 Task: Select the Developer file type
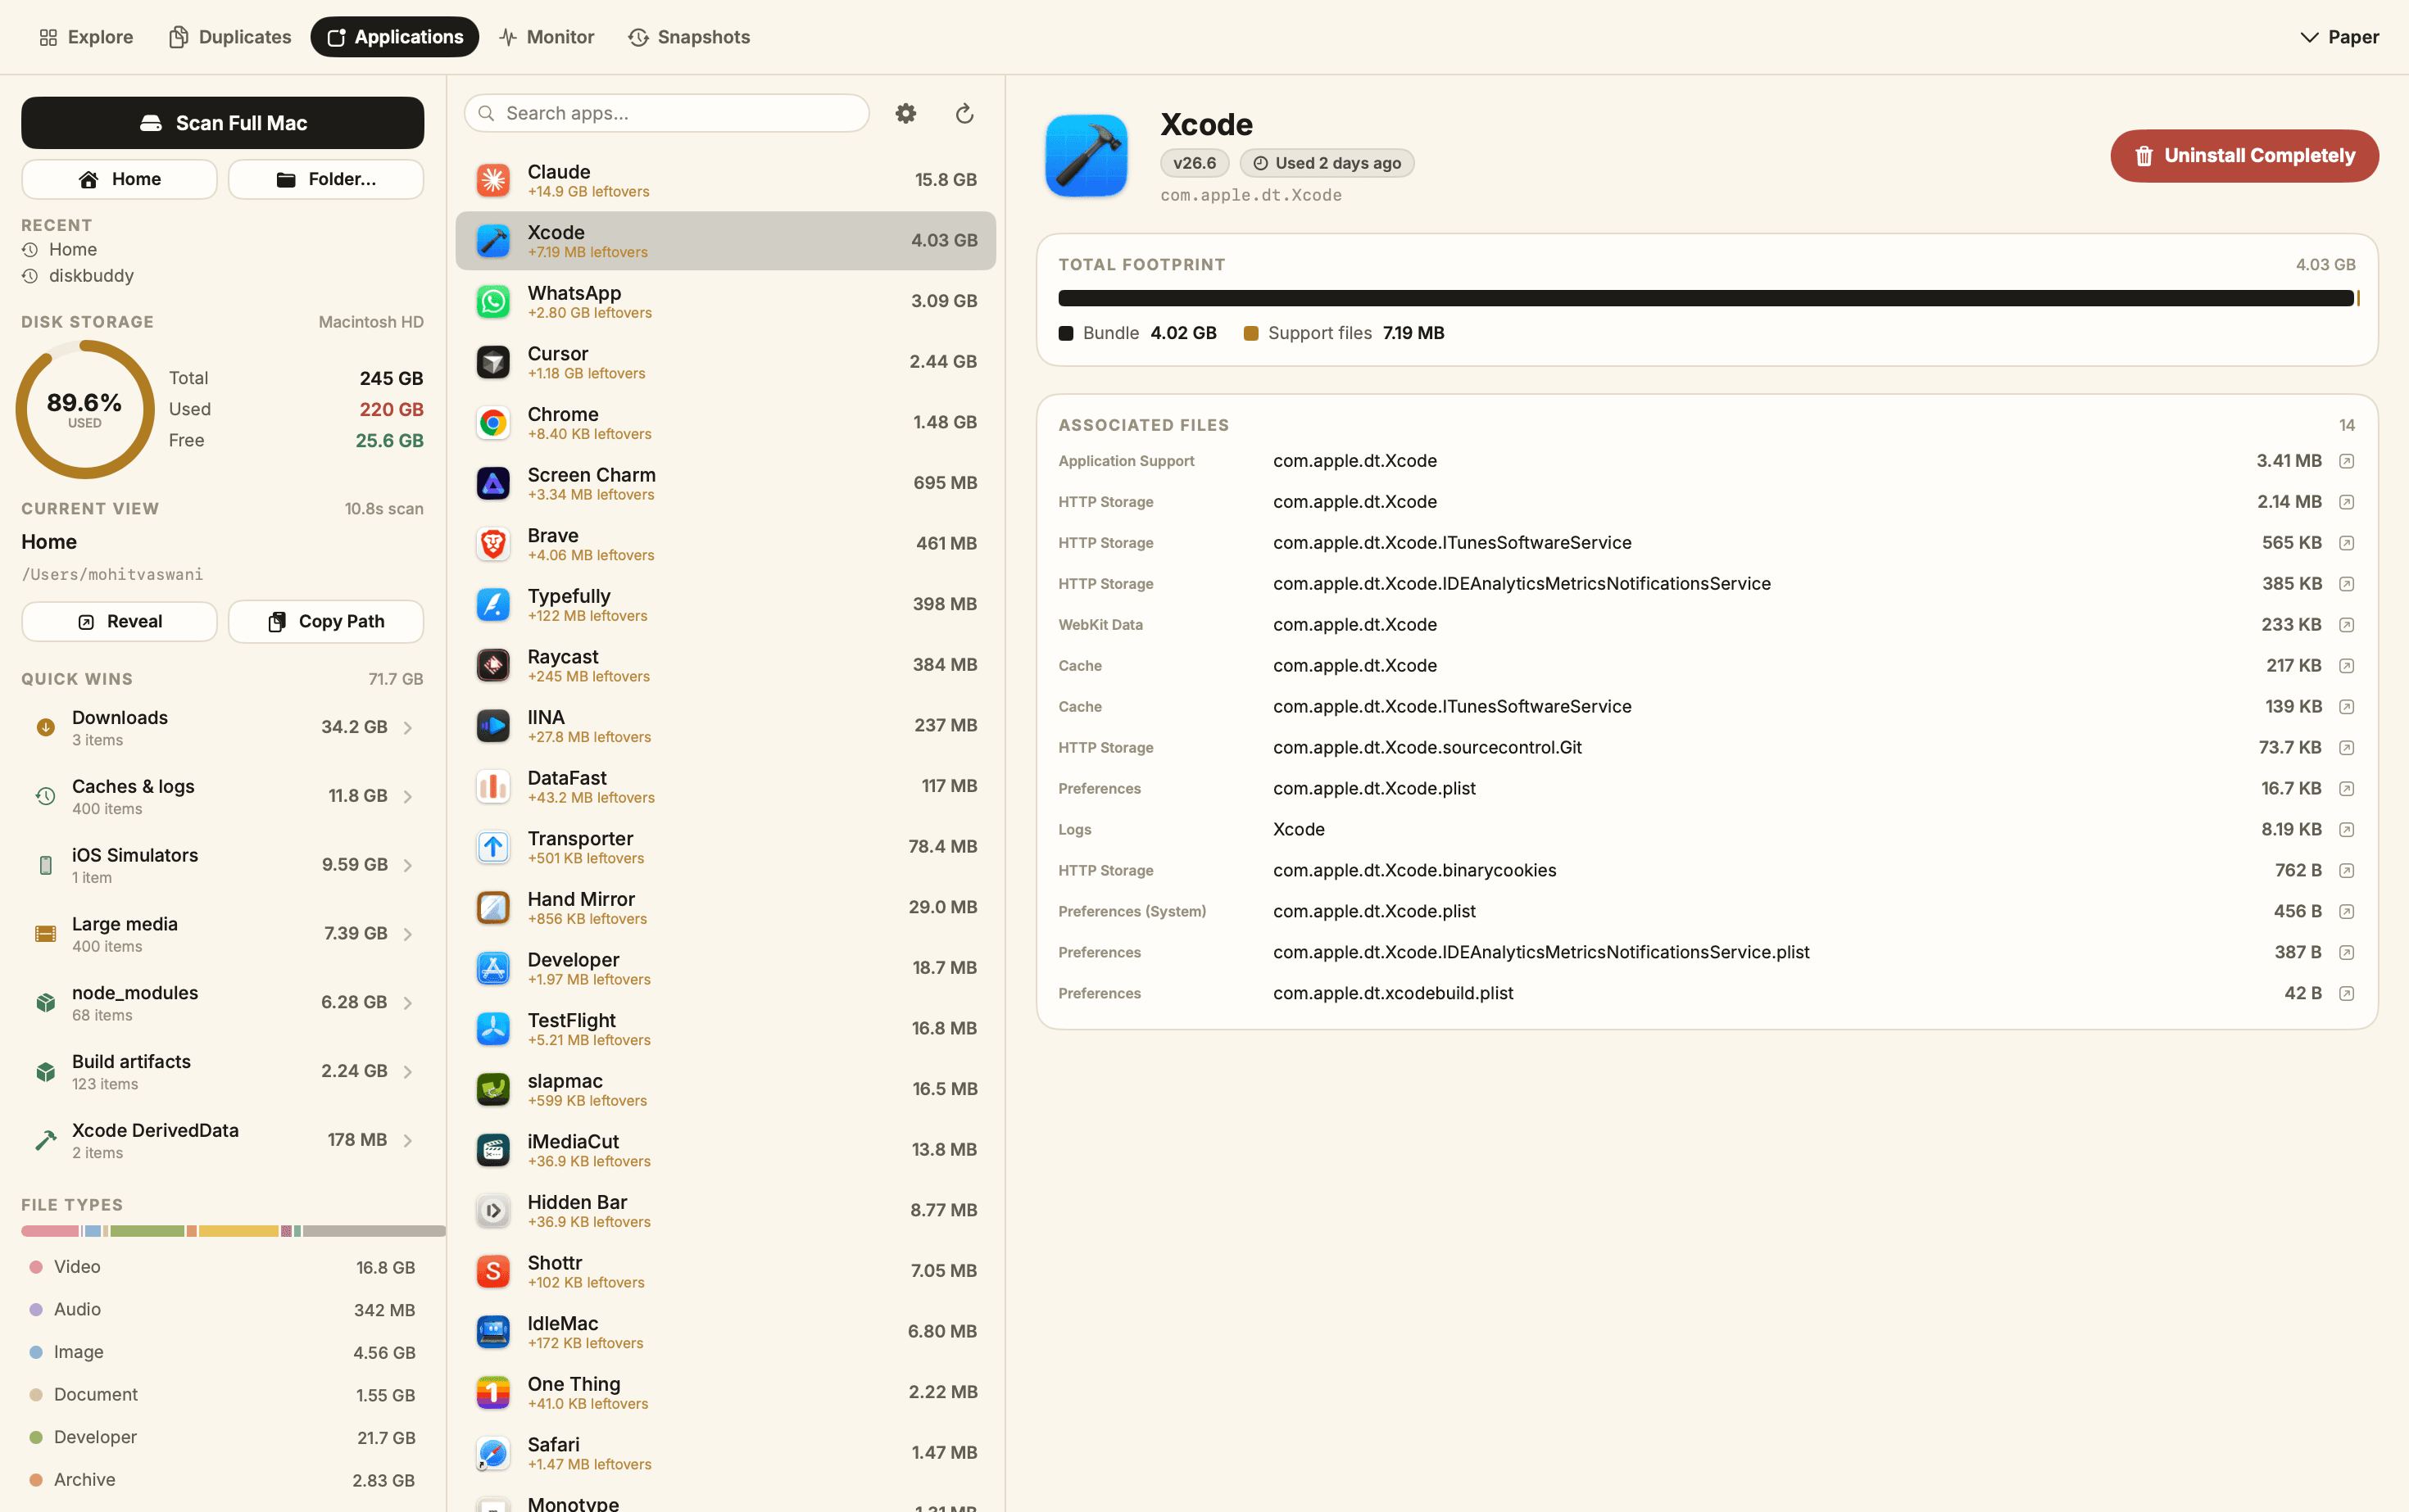(x=222, y=1438)
